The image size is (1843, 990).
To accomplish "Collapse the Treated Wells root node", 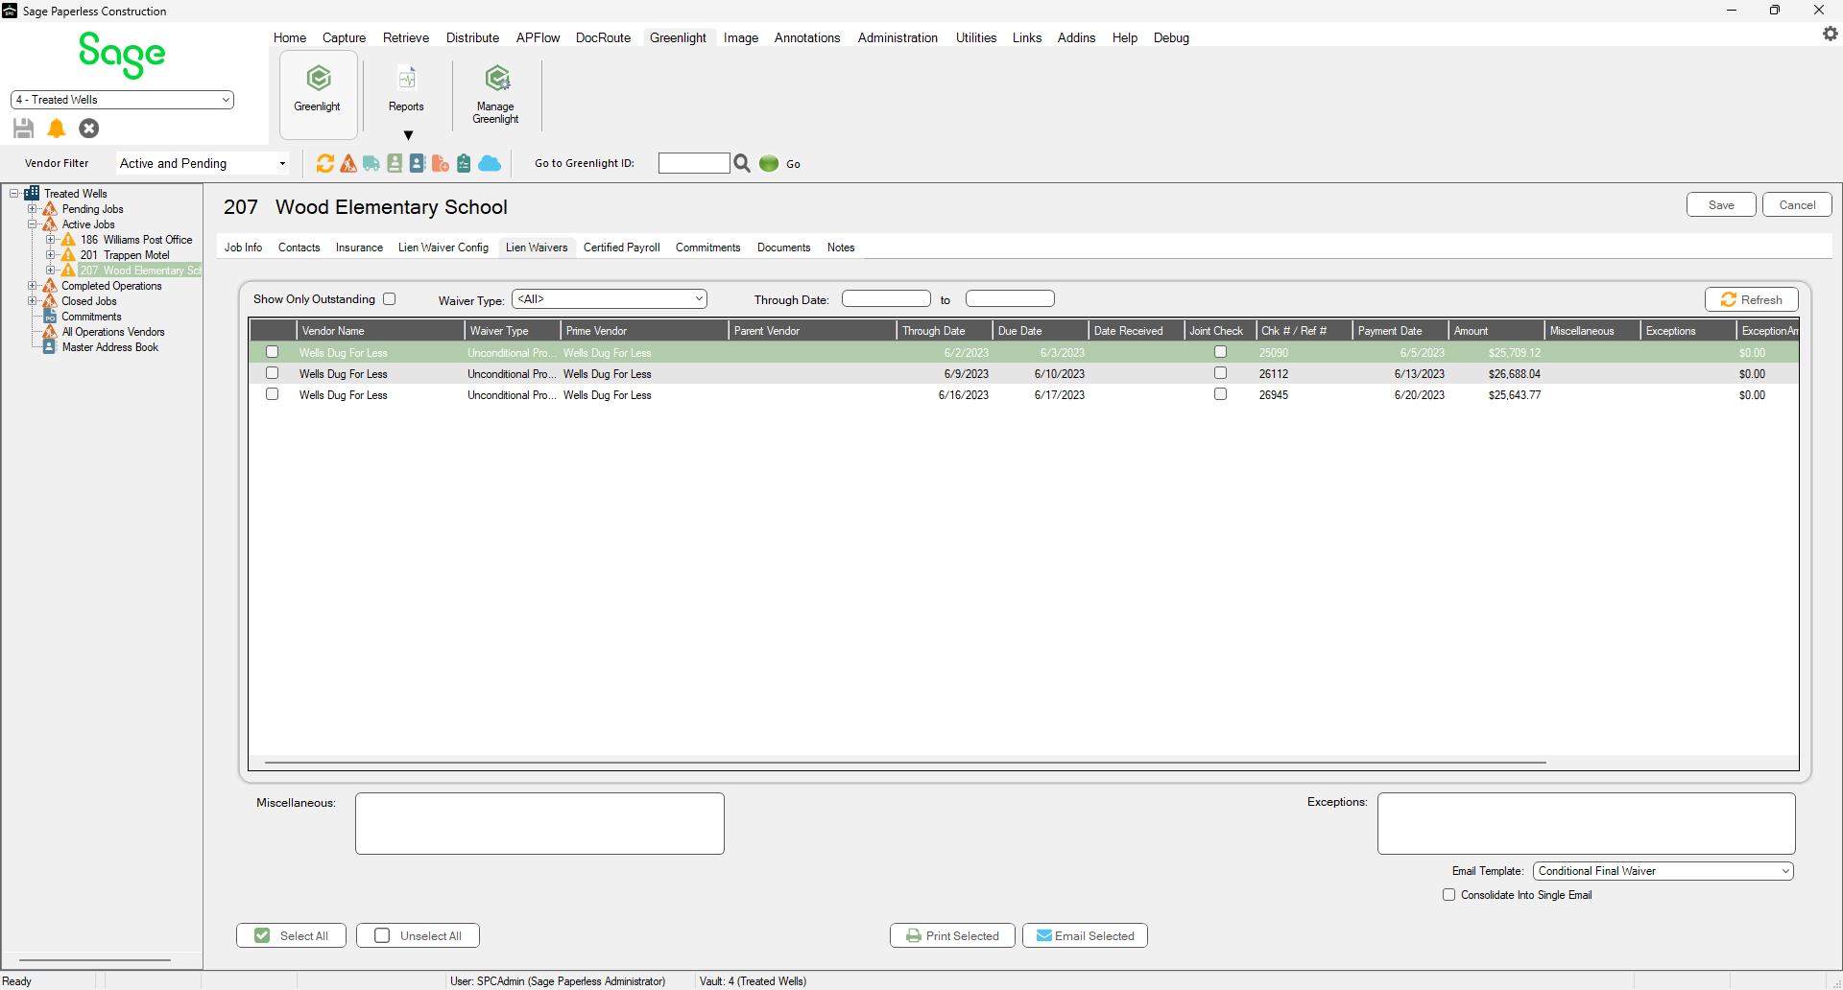I will (x=13, y=194).
